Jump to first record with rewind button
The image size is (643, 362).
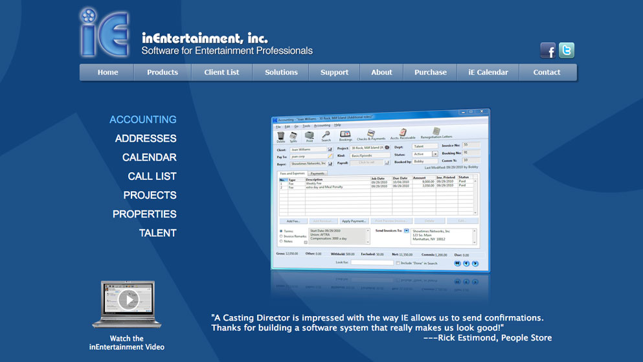[457, 264]
